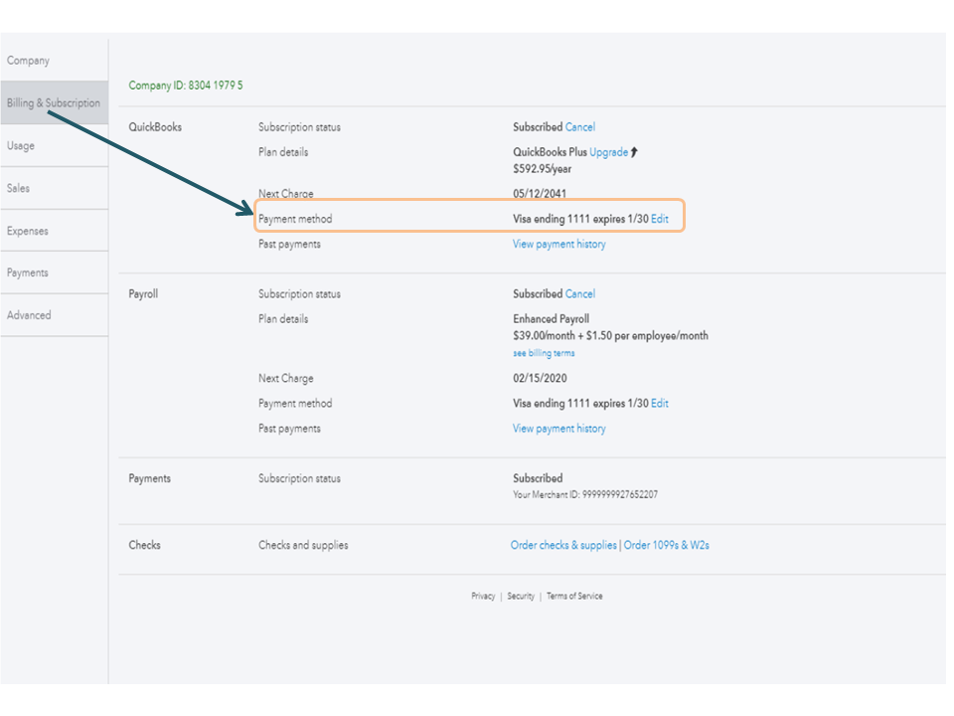Image resolution: width=954 pixels, height=716 pixels.
Task: Open the see billing terms link
Action: coord(544,353)
